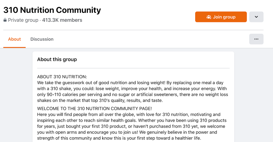This screenshot has height=142, width=273.
Task: Click the lock icon beside Private group
Action: (5, 20)
